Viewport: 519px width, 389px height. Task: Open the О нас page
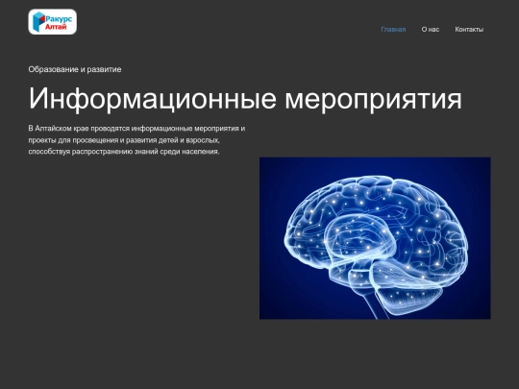pyautogui.click(x=431, y=30)
